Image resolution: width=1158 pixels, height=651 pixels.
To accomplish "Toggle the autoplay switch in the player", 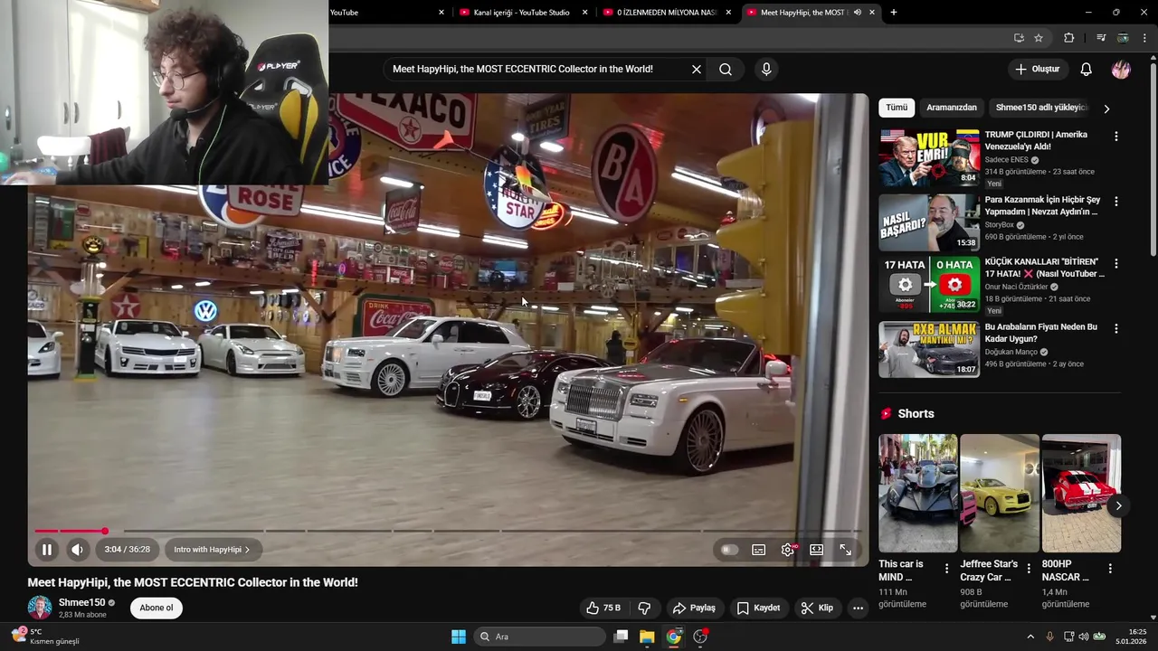I will point(729,550).
